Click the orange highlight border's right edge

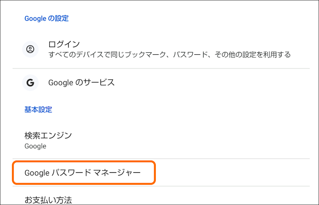pyautogui.click(x=155, y=173)
